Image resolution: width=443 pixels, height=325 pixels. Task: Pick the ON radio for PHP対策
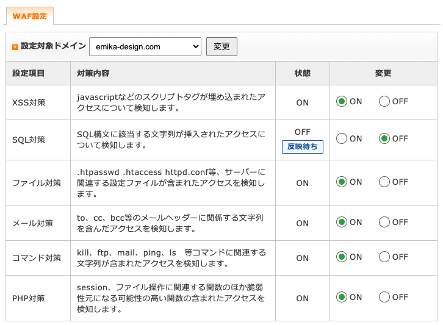(x=342, y=297)
